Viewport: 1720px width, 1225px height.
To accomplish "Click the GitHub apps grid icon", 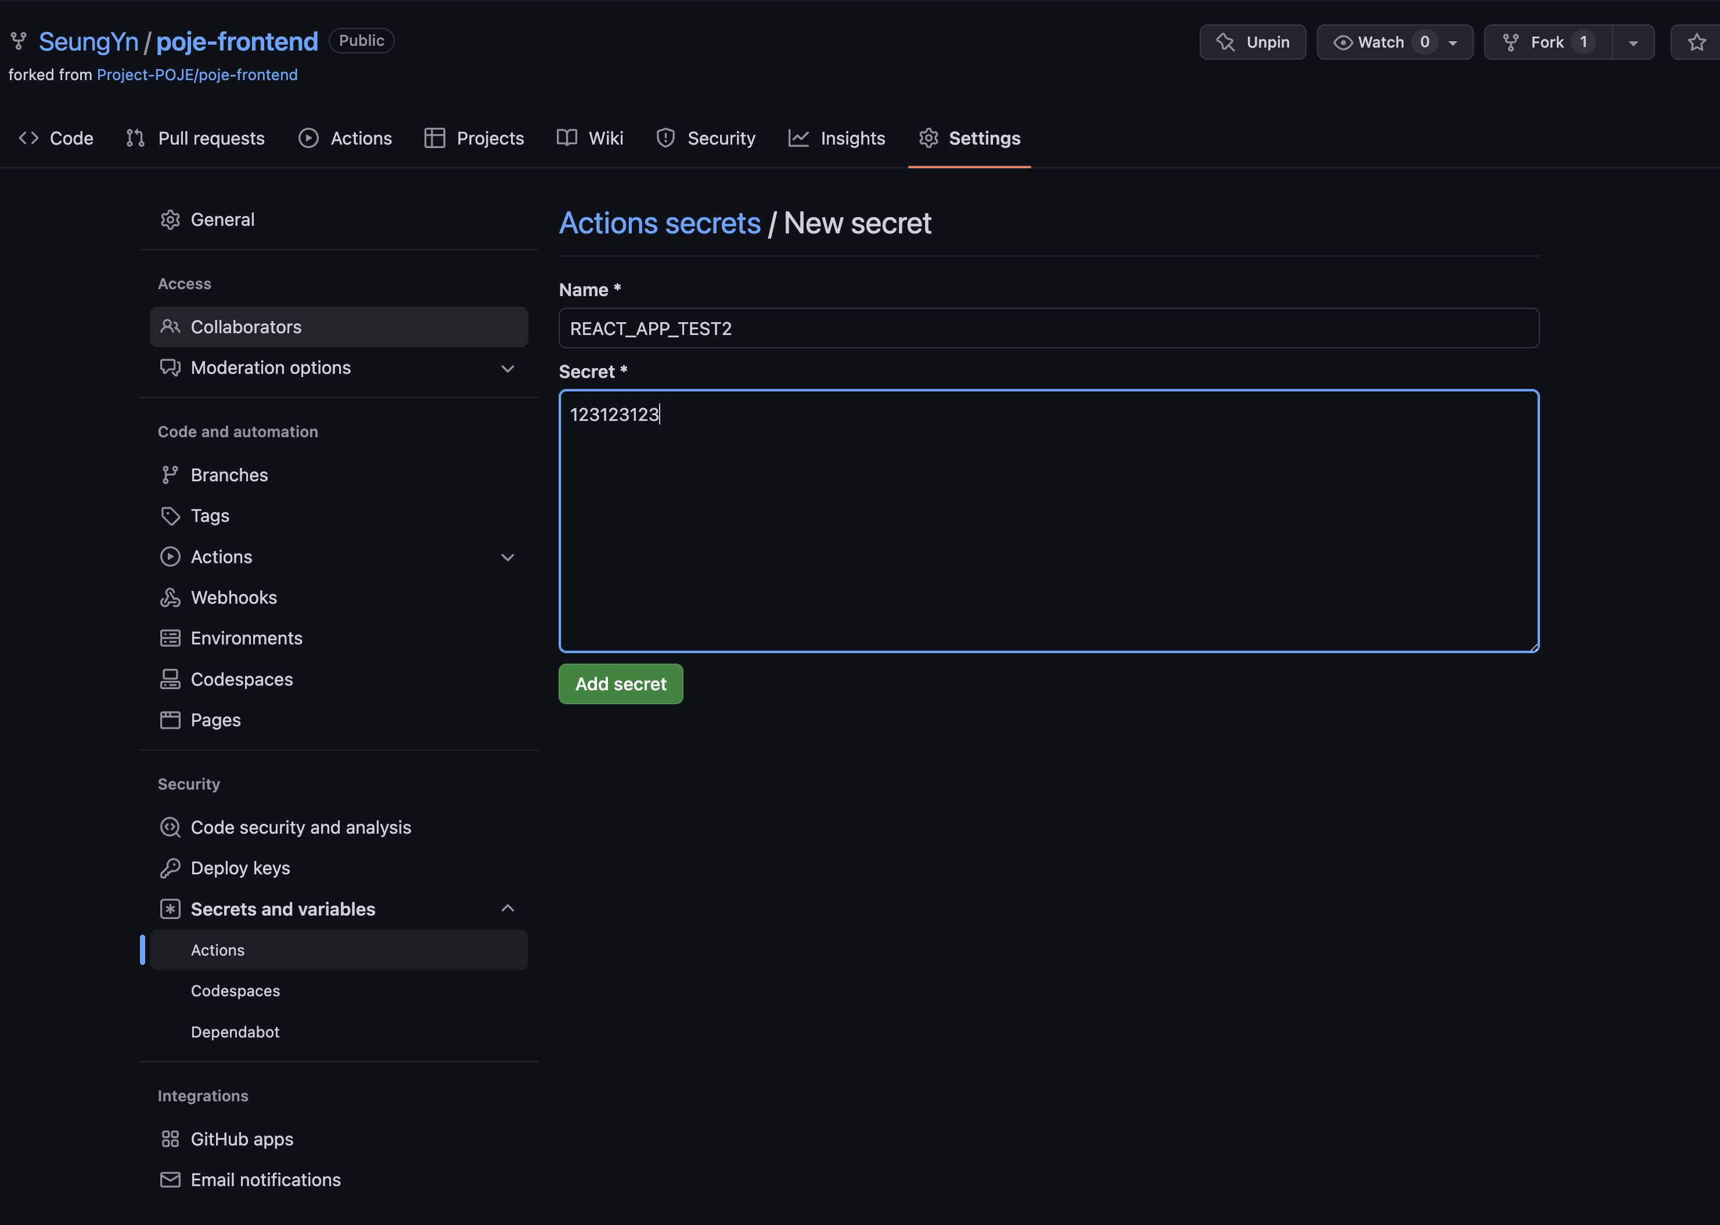I will [x=171, y=1139].
